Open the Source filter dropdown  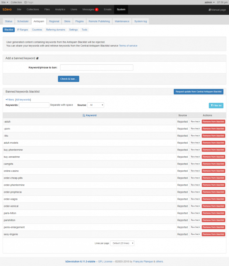tap(96, 105)
